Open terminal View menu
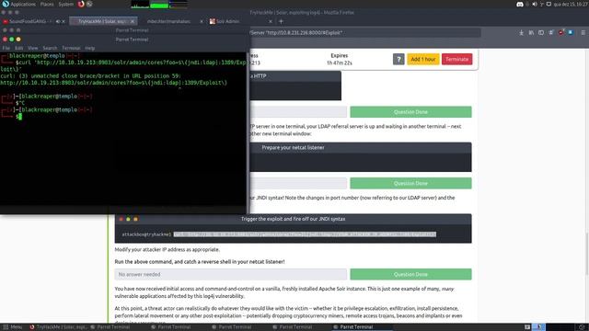This screenshot has width=589, height=331. coord(33,48)
